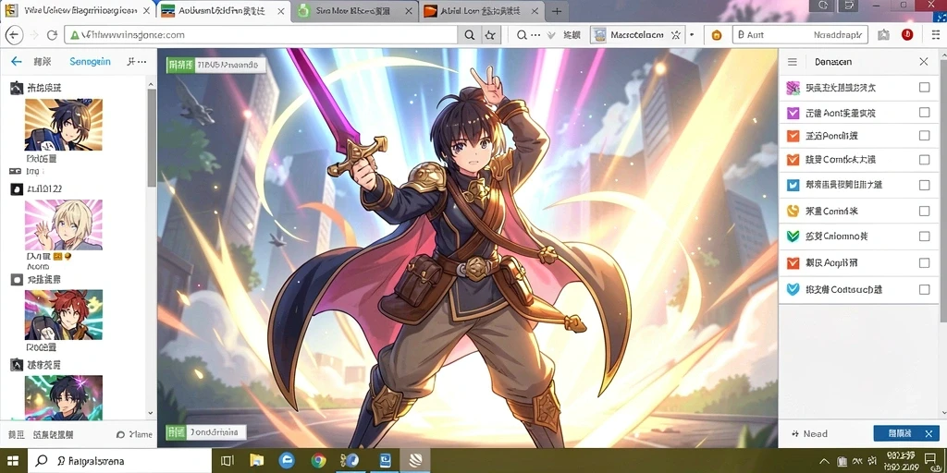Select the Senogein tab in left sidebar
The height and width of the screenshot is (473, 947).
[x=90, y=62]
